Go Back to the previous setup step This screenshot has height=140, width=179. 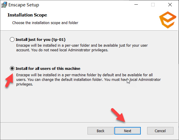tap(101, 131)
